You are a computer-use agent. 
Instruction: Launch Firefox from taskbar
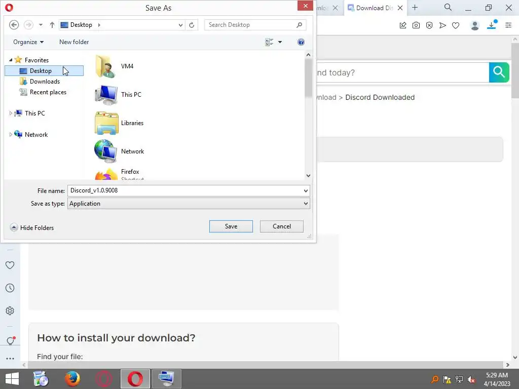72,379
